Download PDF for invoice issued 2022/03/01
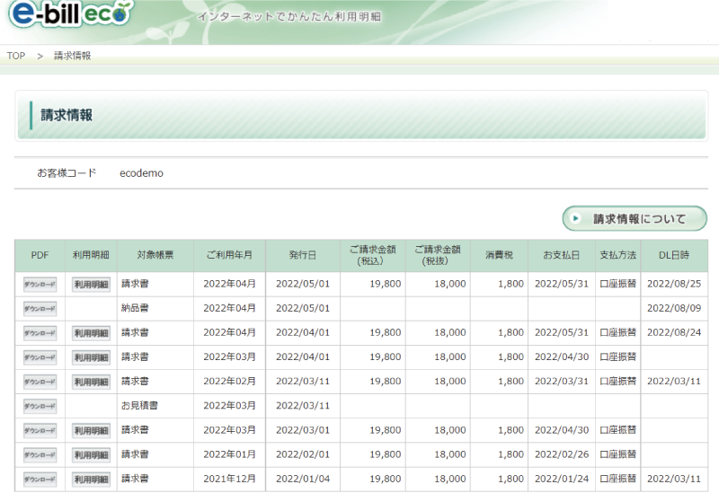 [x=40, y=430]
